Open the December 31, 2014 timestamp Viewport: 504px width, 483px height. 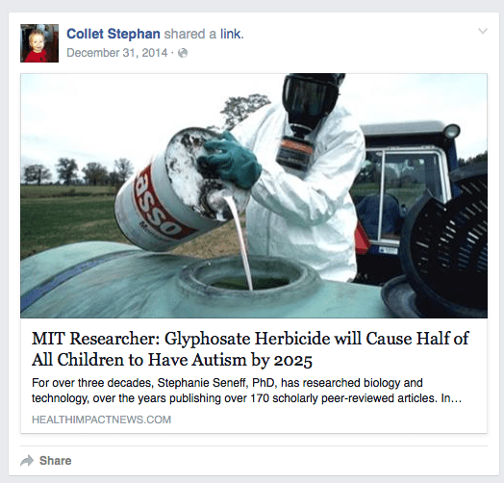click(x=117, y=53)
